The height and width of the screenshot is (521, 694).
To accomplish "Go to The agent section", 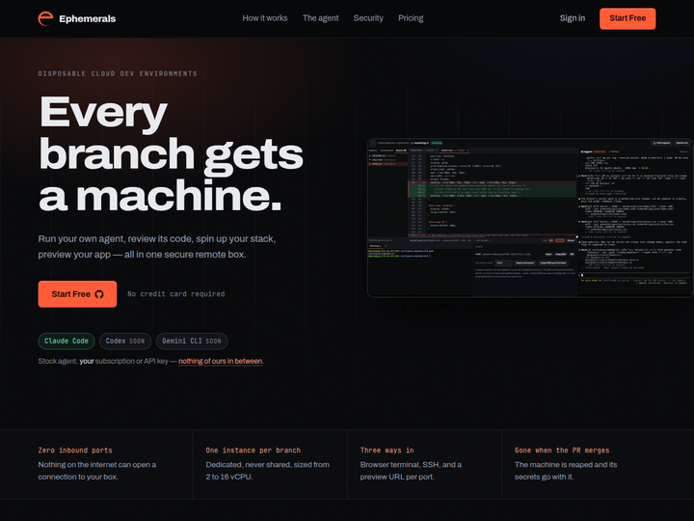I will click(320, 18).
